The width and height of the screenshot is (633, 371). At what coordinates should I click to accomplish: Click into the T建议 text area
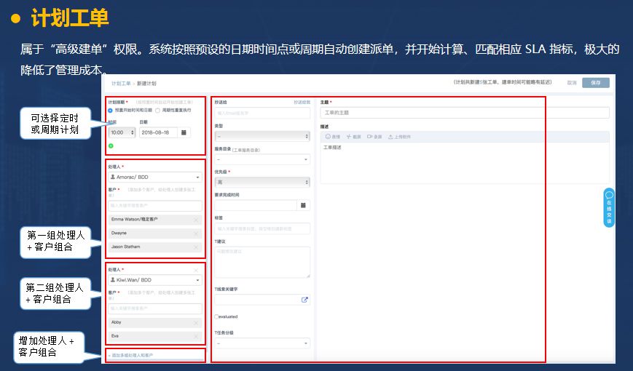262,262
